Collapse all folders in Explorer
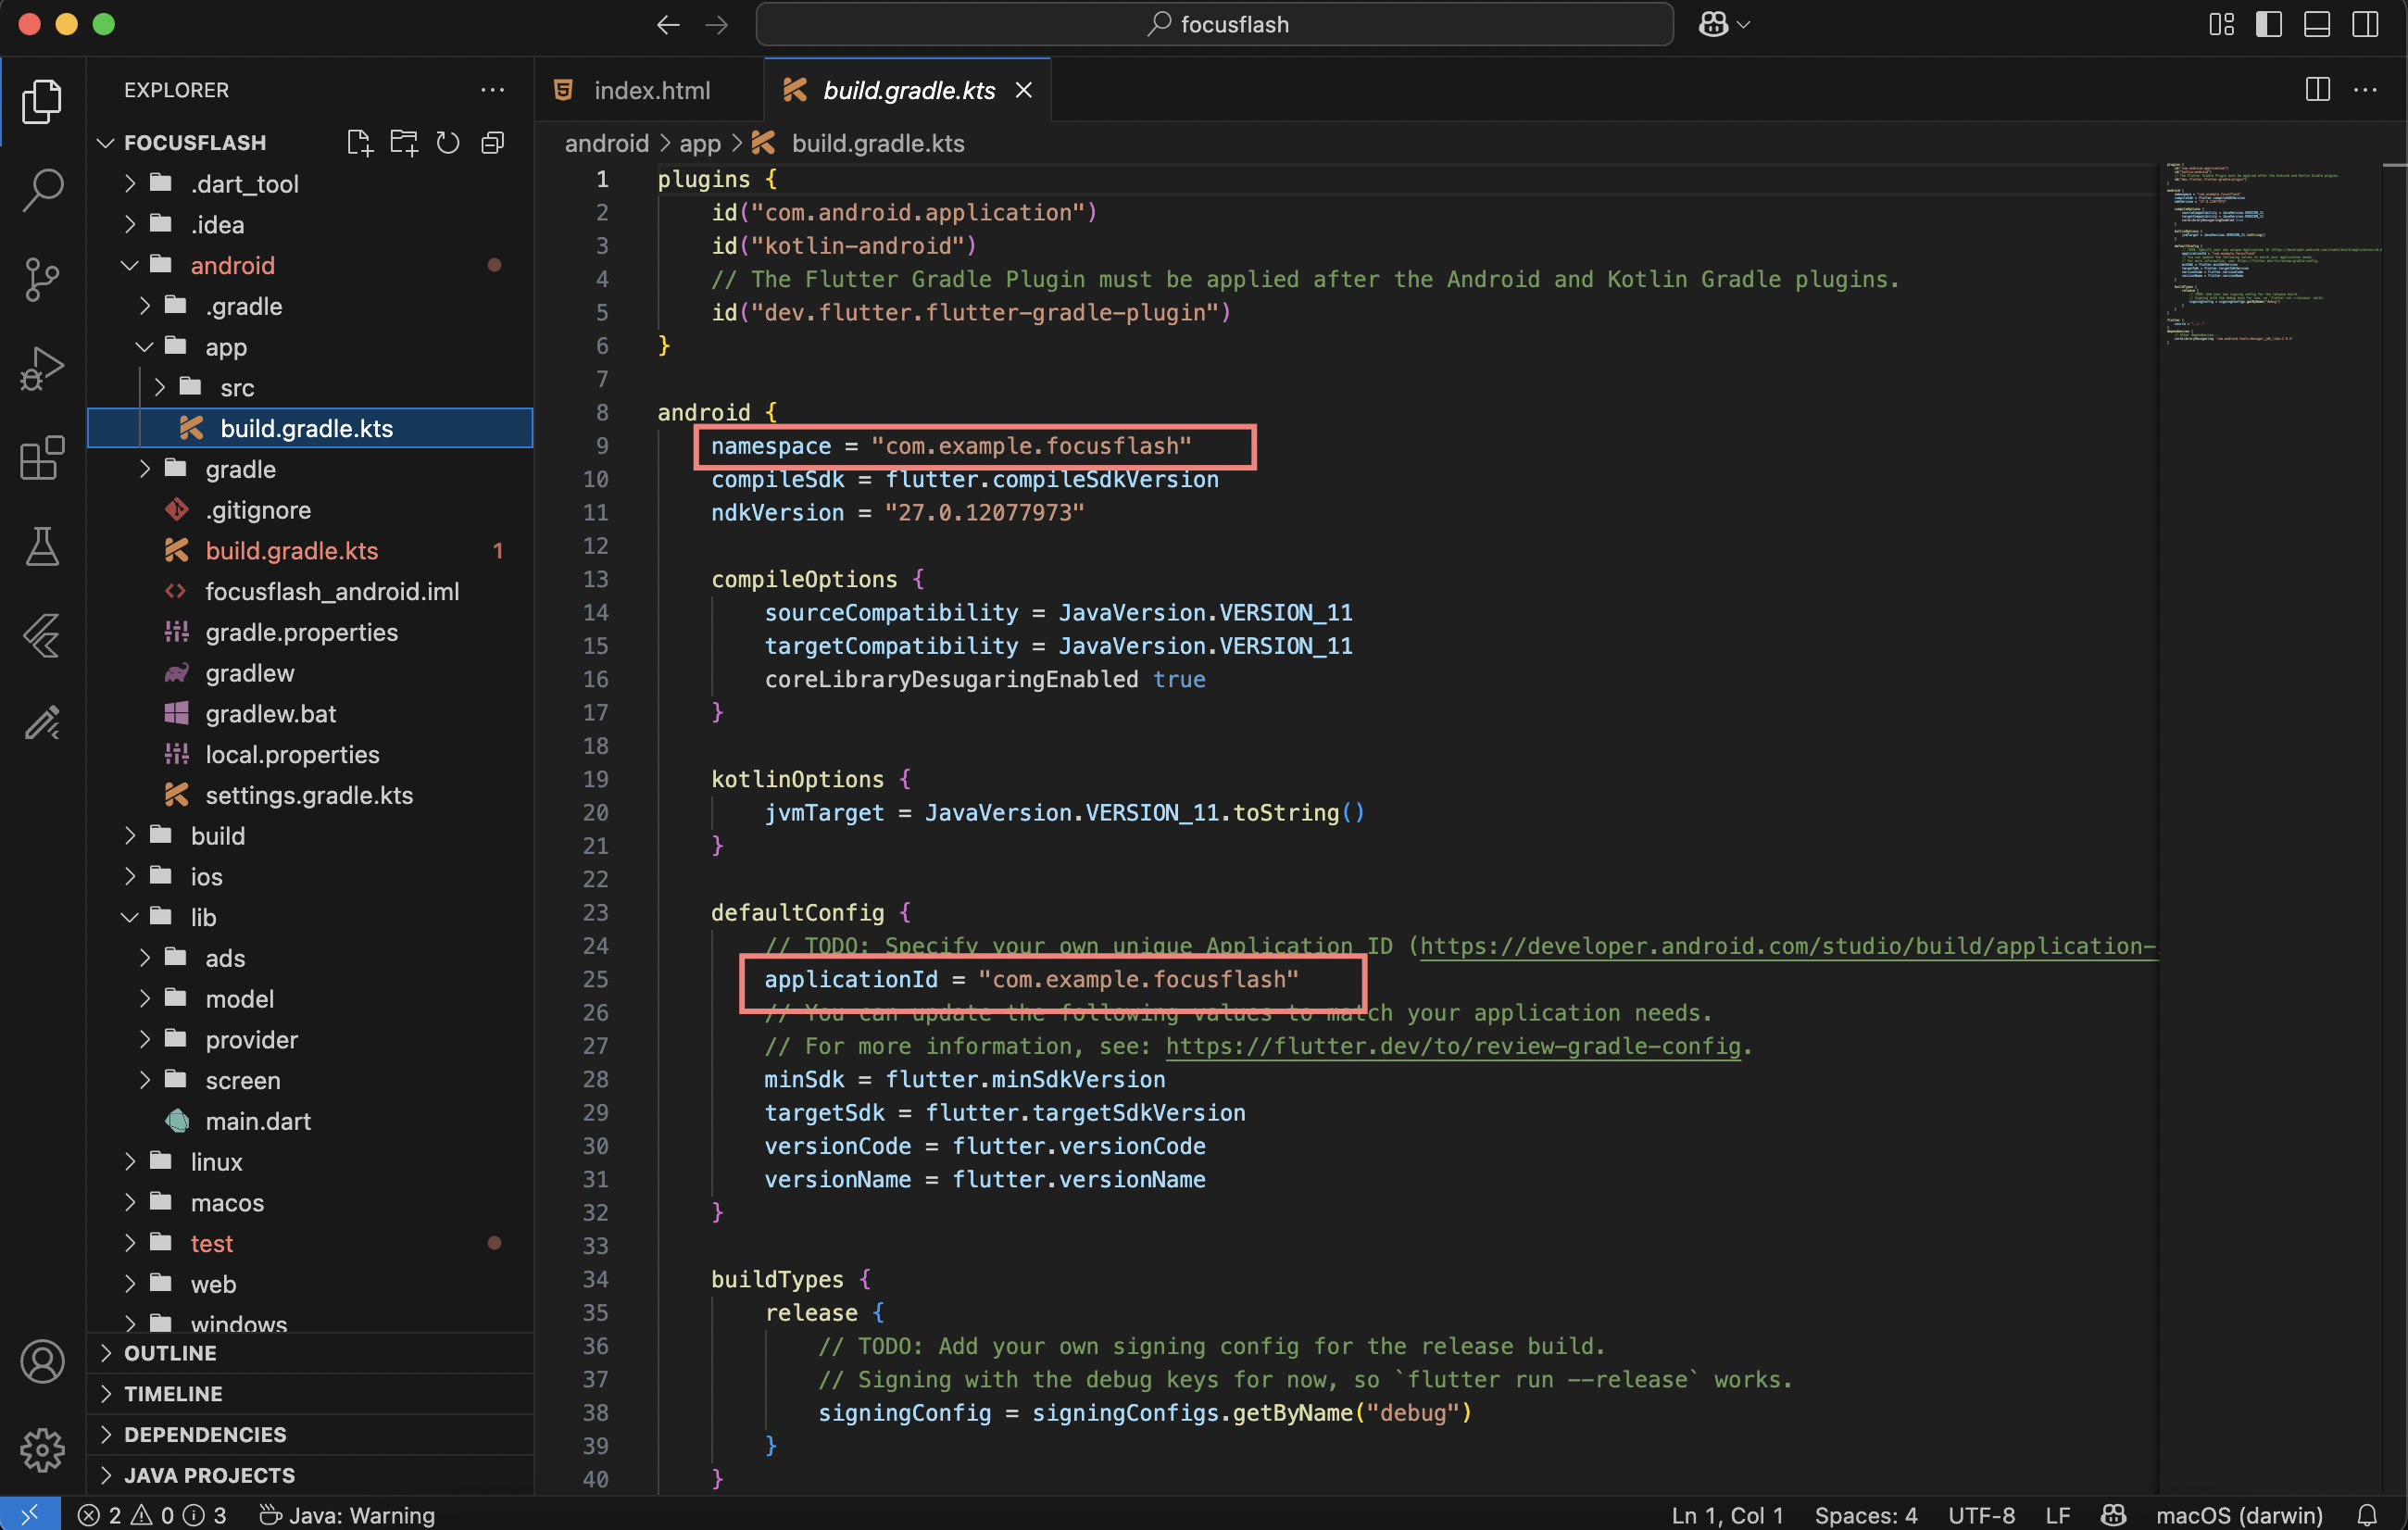Viewport: 2408px width, 1530px height. [492, 143]
